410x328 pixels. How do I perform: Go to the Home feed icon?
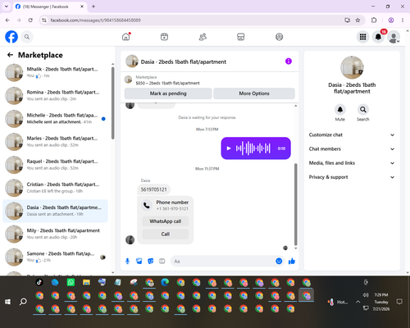point(126,37)
